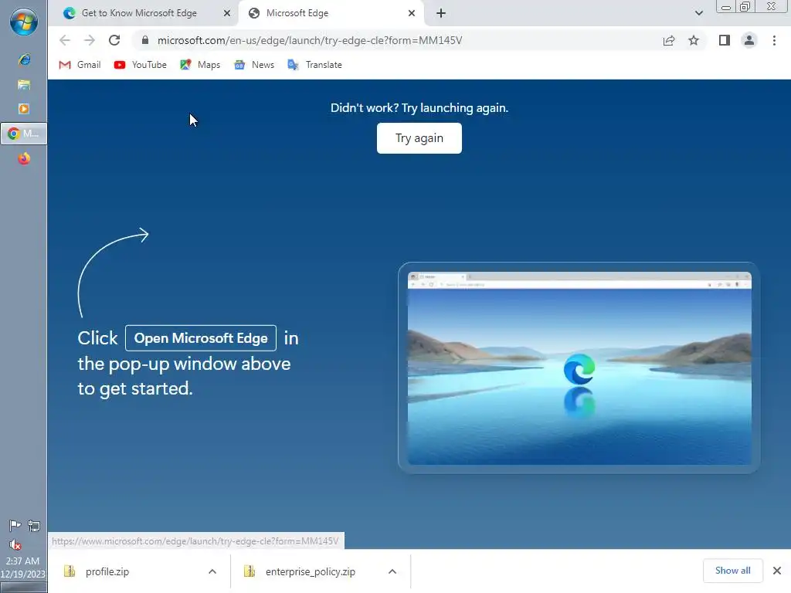The width and height of the screenshot is (791, 593).
Task: Show all downloads
Action: point(732,571)
